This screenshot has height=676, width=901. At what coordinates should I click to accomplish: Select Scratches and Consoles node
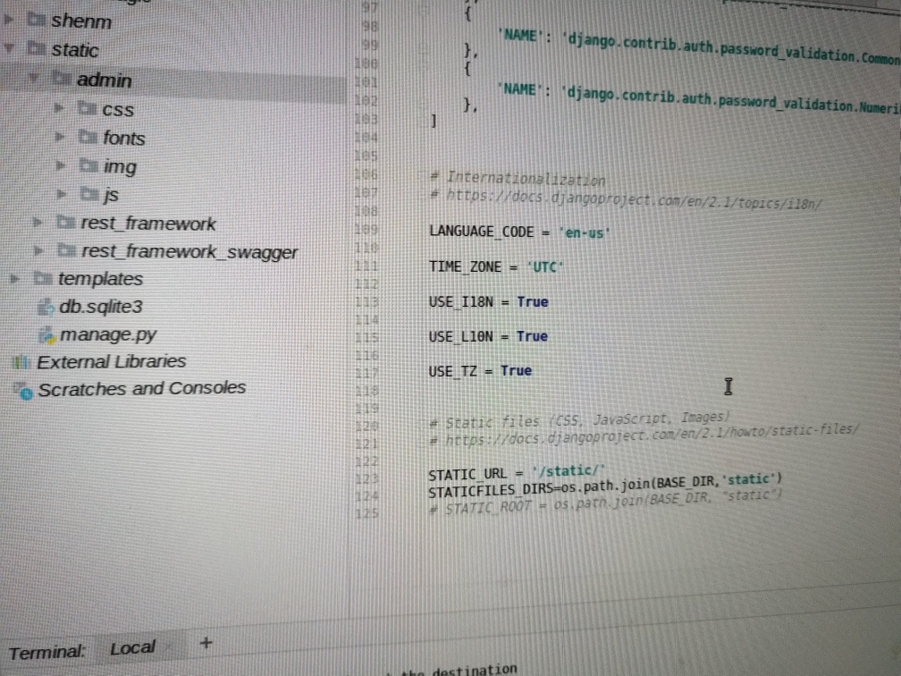click(x=142, y=389)
